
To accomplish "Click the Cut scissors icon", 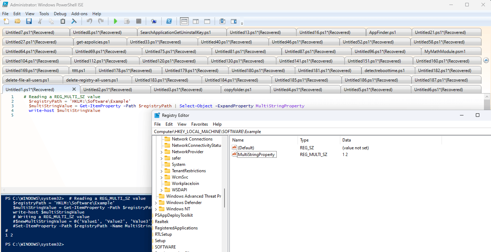I will tap(40, 21).
